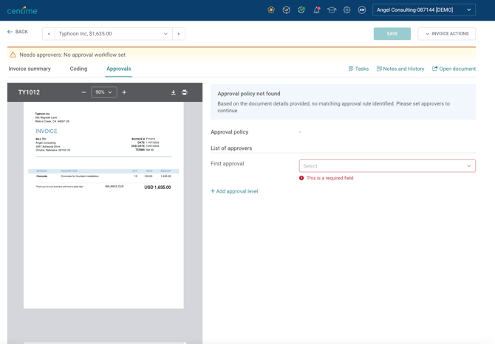
Task: Go to previous invoice arrow
Action: pyautogui.click(x=49, y=34)
